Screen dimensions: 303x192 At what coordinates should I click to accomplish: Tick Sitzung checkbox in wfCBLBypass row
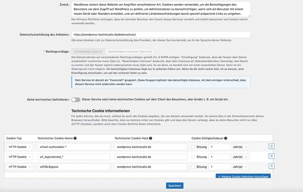(193, 167)
